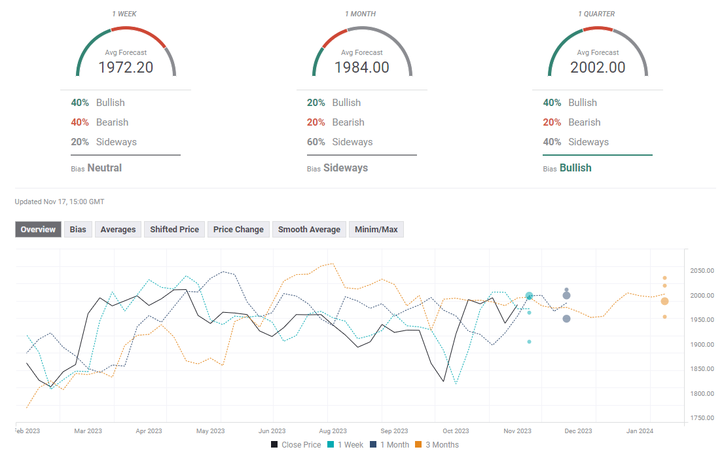Image resolution: width=724 pixels, height=460 pixels.
Task: Select the Averages tab
Action: coord(118,229)
